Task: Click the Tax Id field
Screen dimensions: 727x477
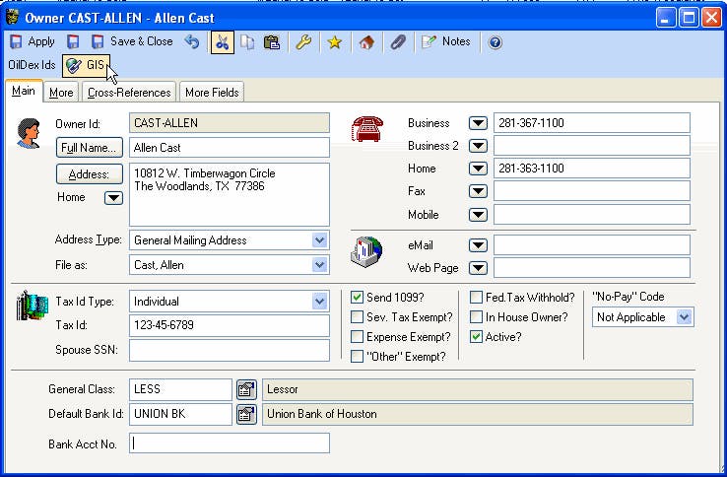Action: click(230, 325)
